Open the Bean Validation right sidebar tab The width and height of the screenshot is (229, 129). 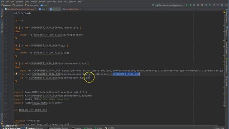[x=227, y=66]
